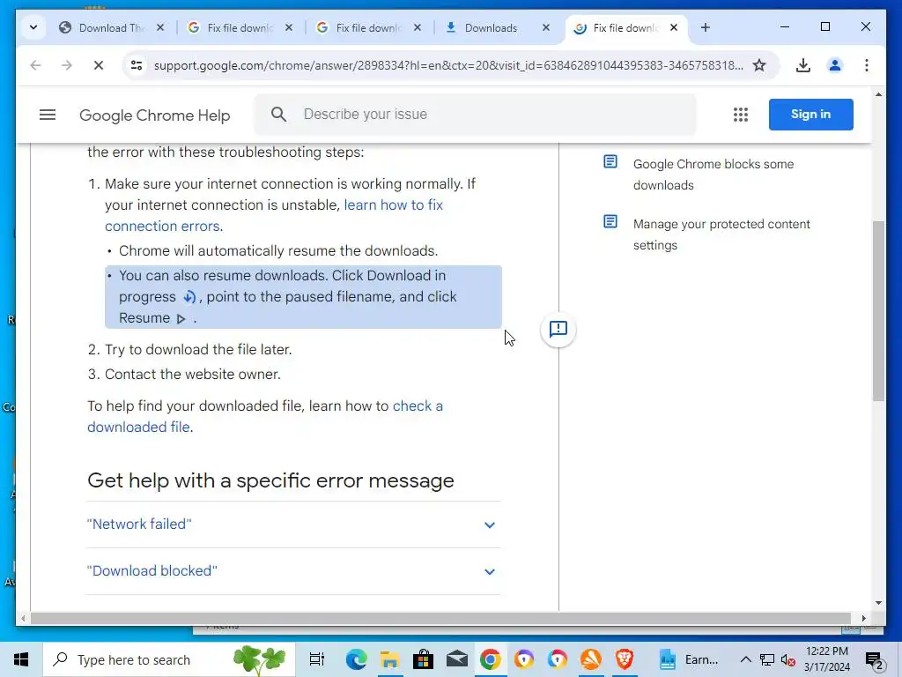902x677 pixels.
Task: Open File Explorer from taskbar
Action: pos(389,659)
